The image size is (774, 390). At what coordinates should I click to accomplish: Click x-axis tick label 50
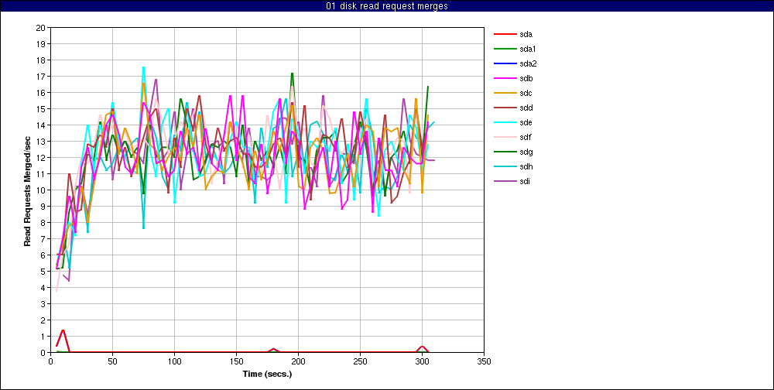tap(112, 361)
